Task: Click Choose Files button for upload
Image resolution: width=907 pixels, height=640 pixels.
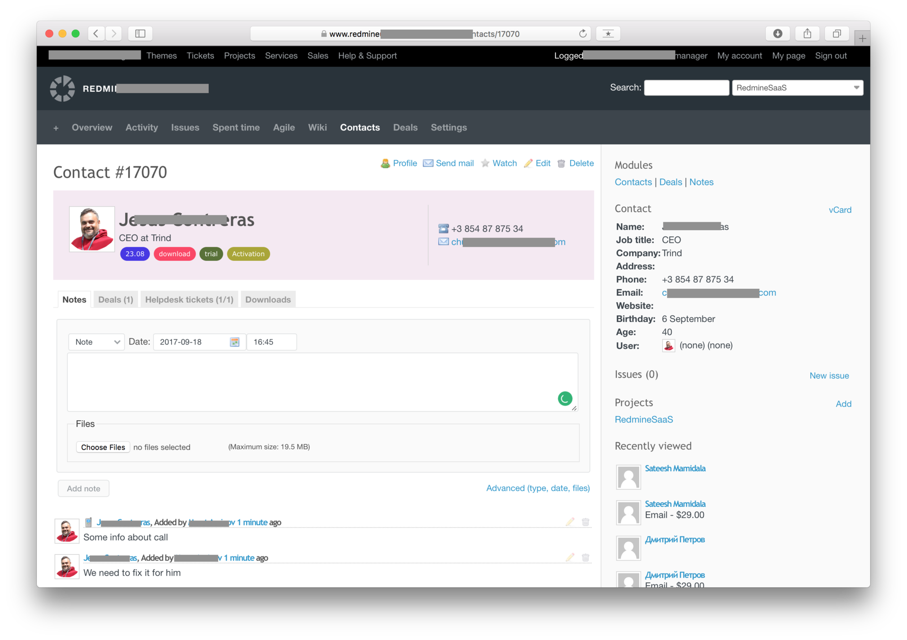Action: (x=103, y=446)
